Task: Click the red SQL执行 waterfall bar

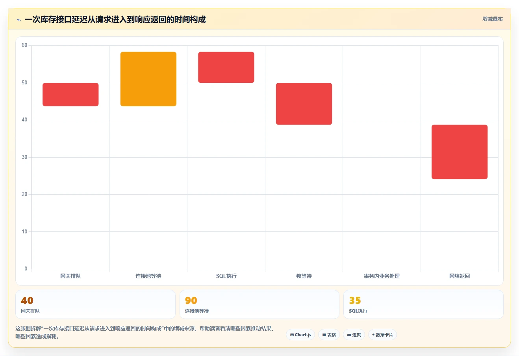Action: click(226, 67)
